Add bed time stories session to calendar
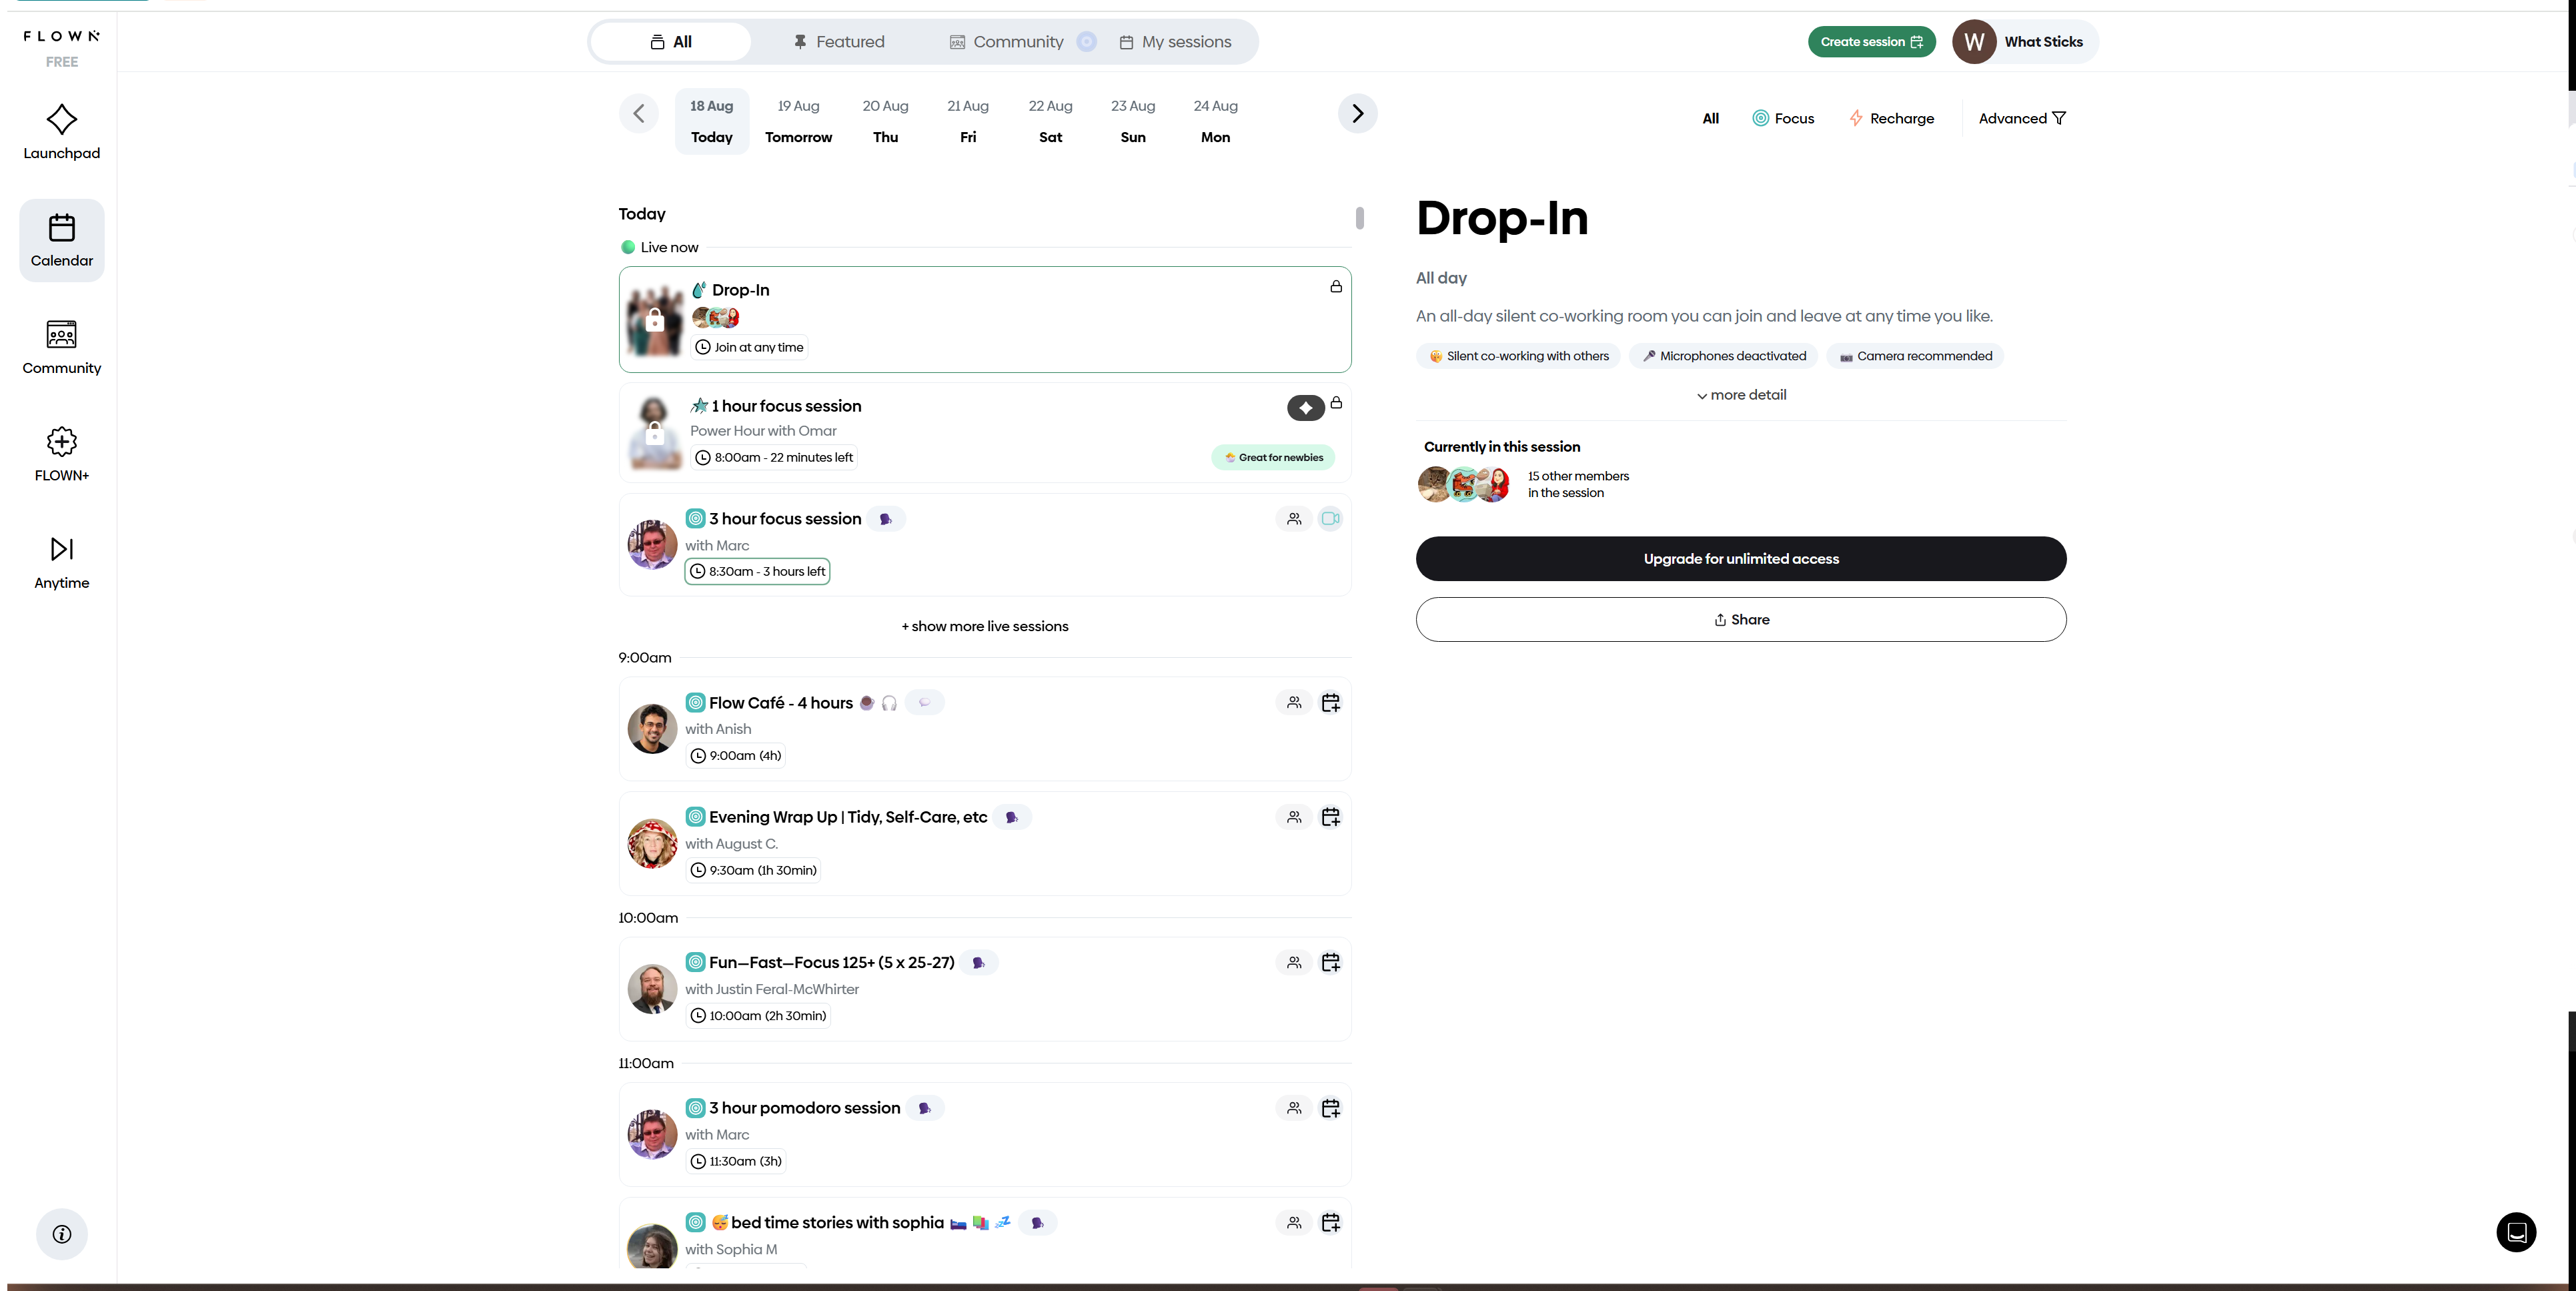Screen dimensions: 2576x1291 pyautogui.click(x=1330, y=1222)
